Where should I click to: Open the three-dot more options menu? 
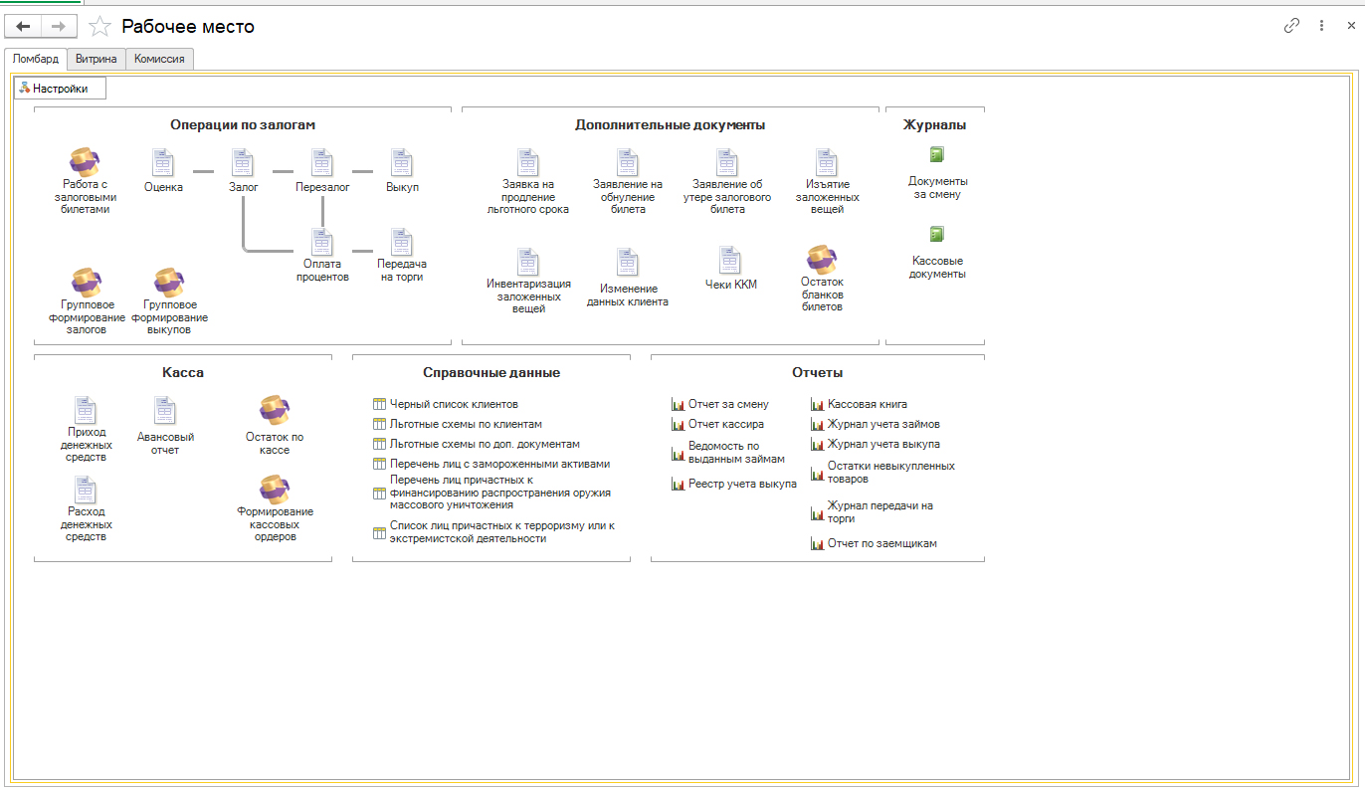(1321, 26)
